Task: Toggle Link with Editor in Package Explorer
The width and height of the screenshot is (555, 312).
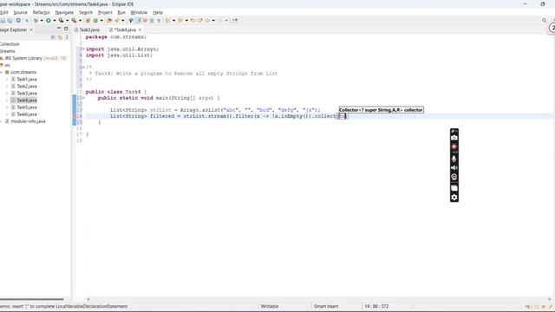Action: (60, 37)
